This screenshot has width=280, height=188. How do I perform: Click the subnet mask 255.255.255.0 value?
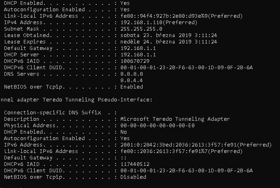click(141, 29)
